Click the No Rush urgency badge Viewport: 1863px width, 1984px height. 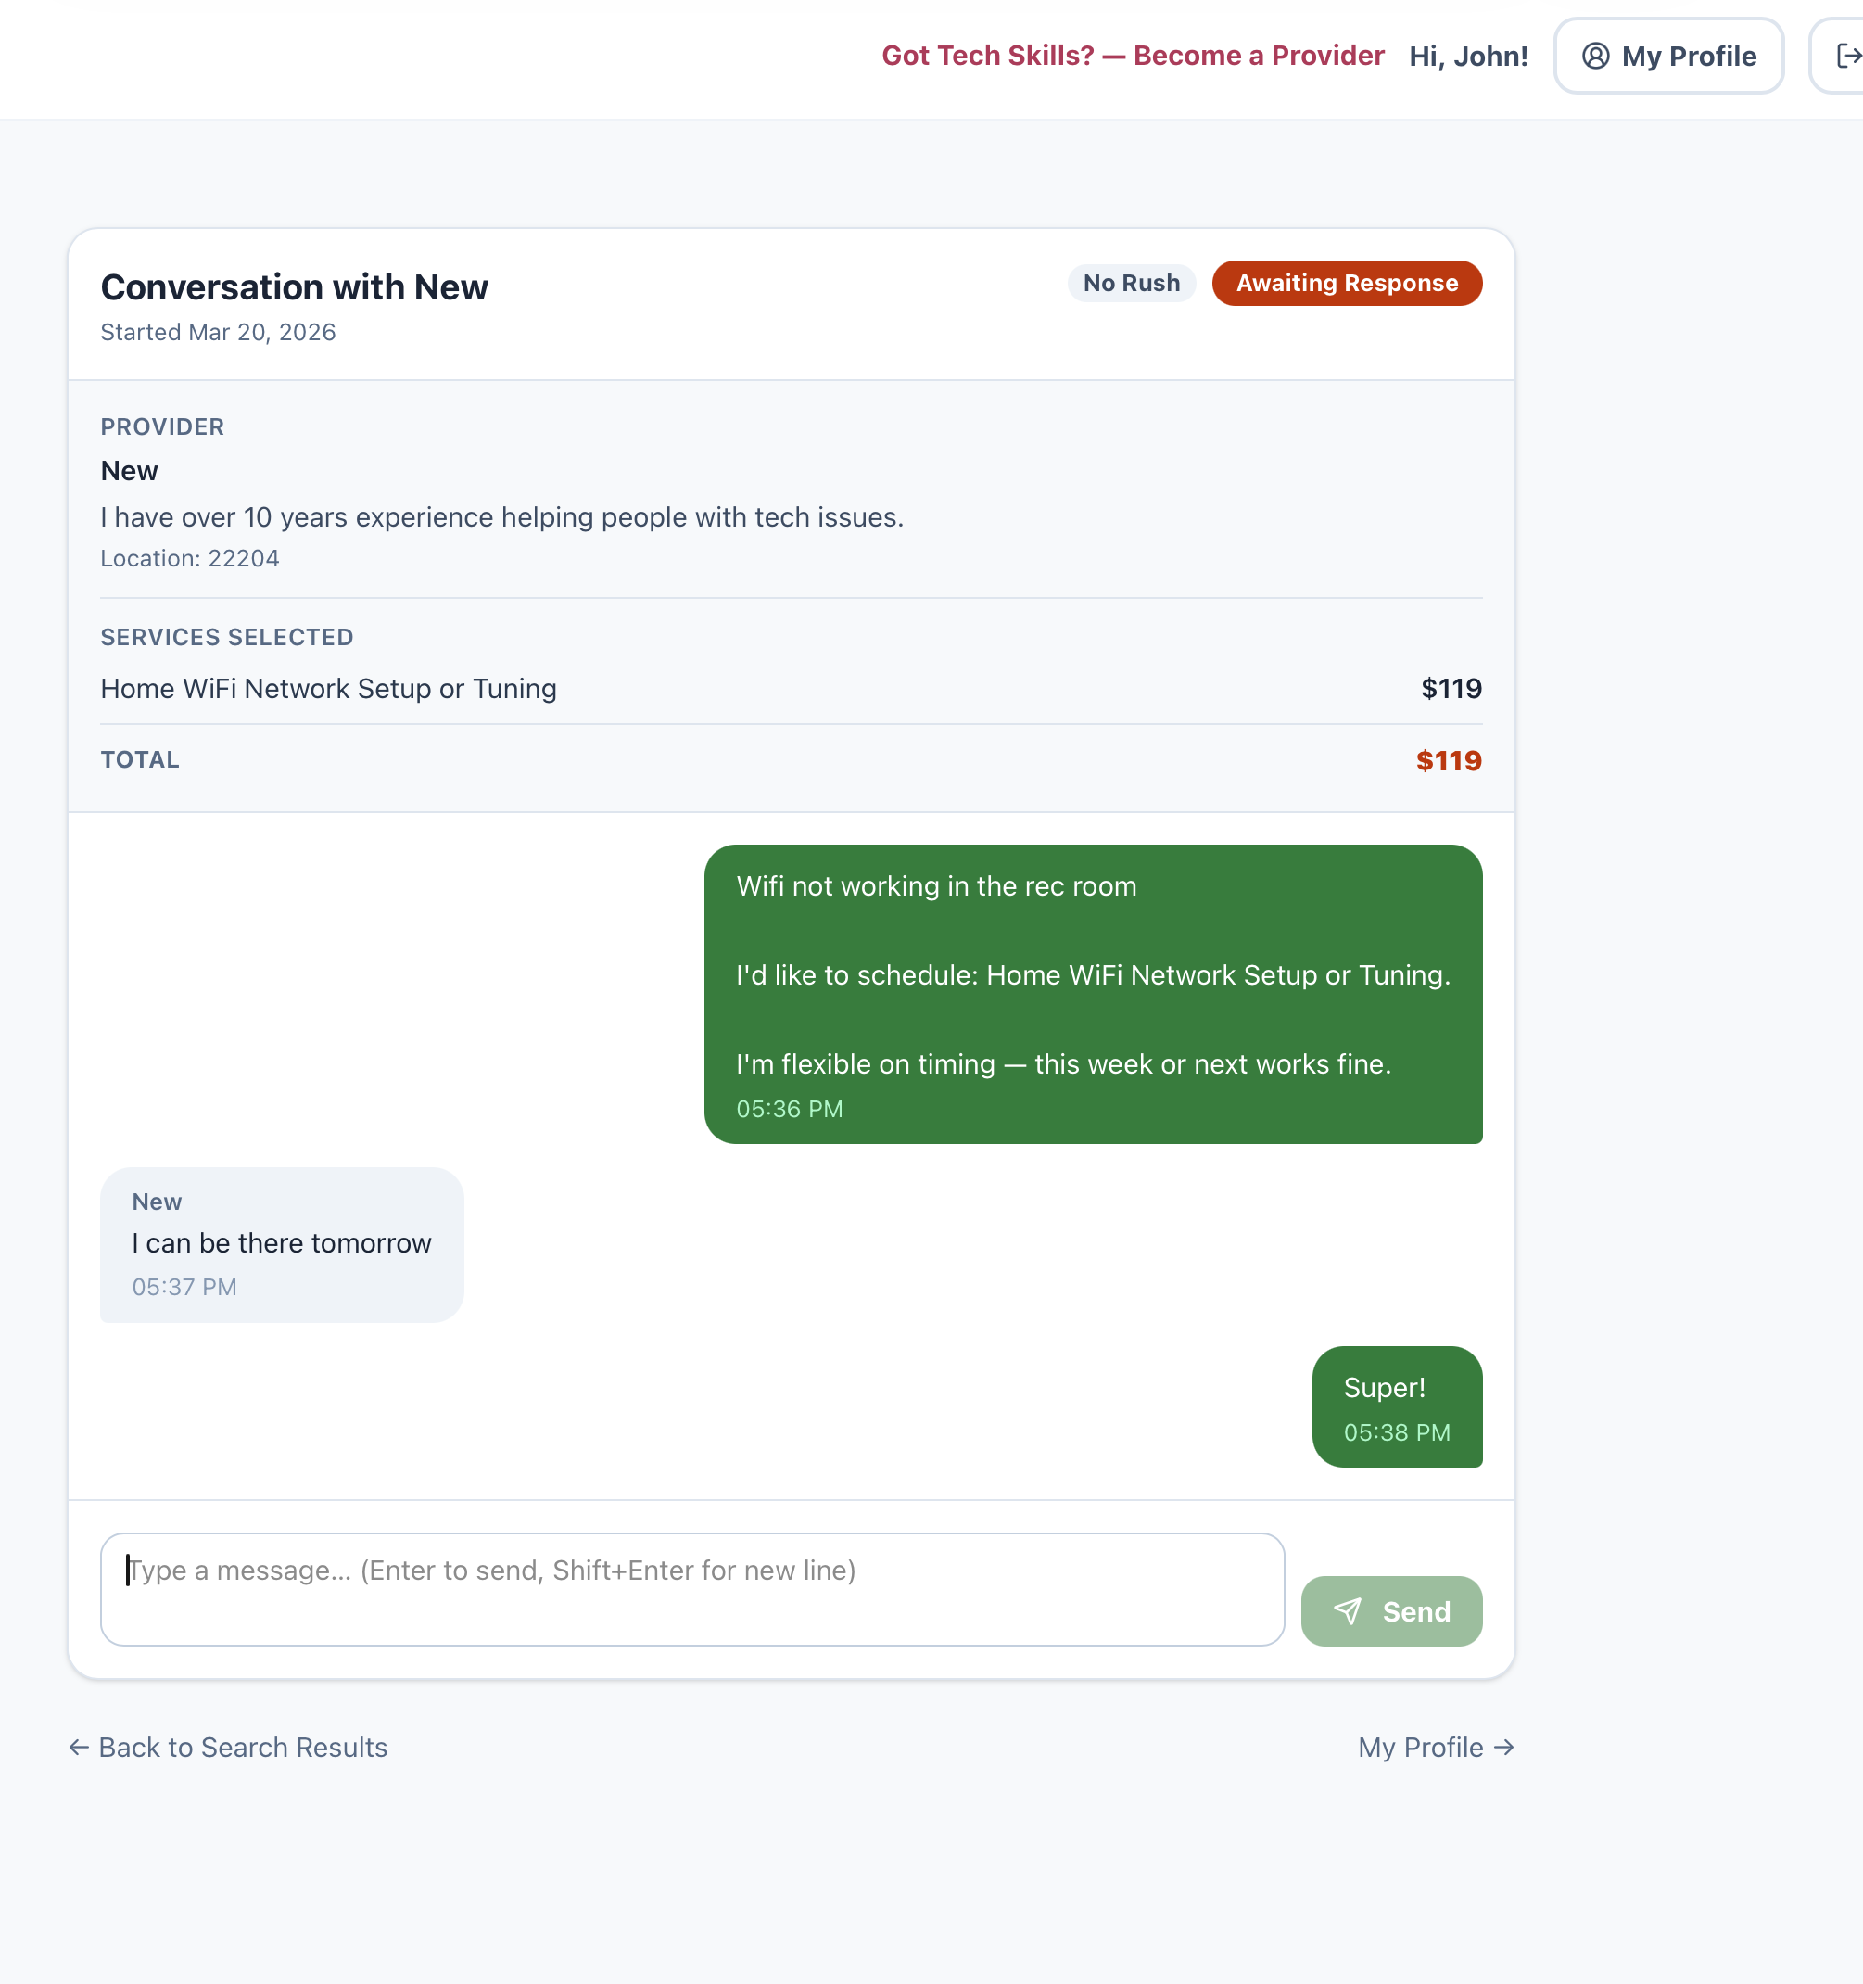(x=1132, y=284)
